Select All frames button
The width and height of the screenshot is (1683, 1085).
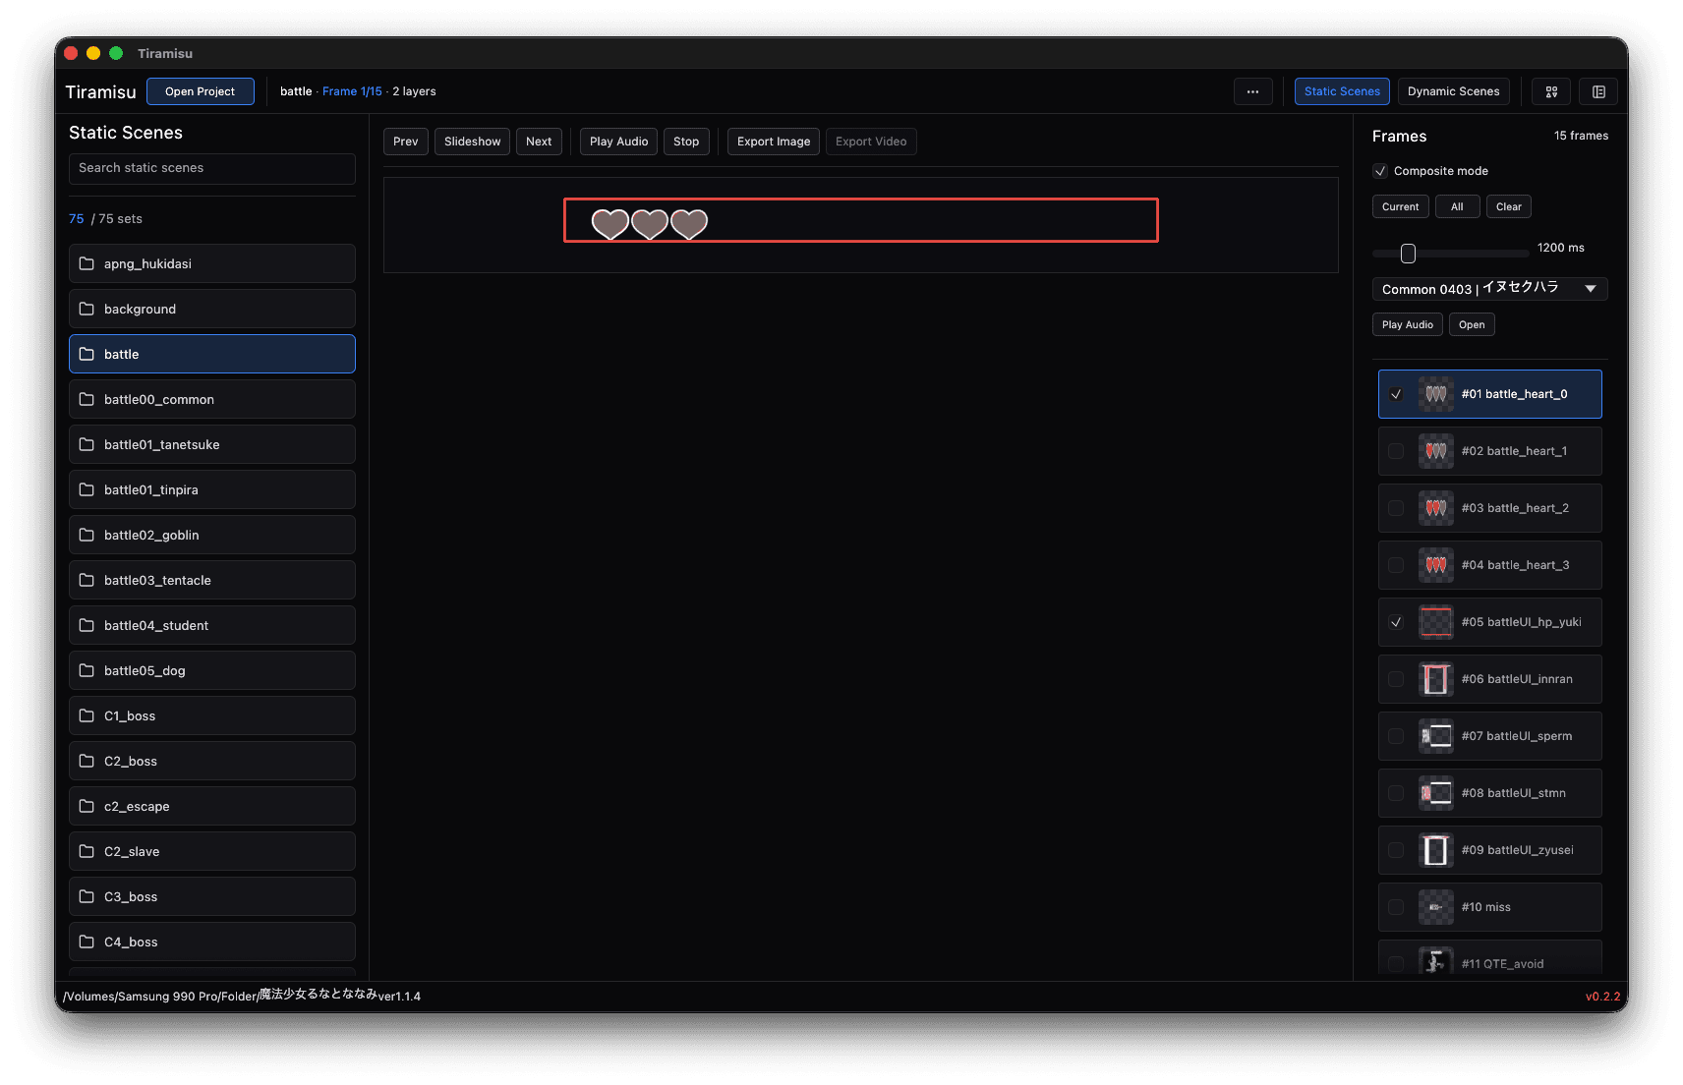(1457, 206)
